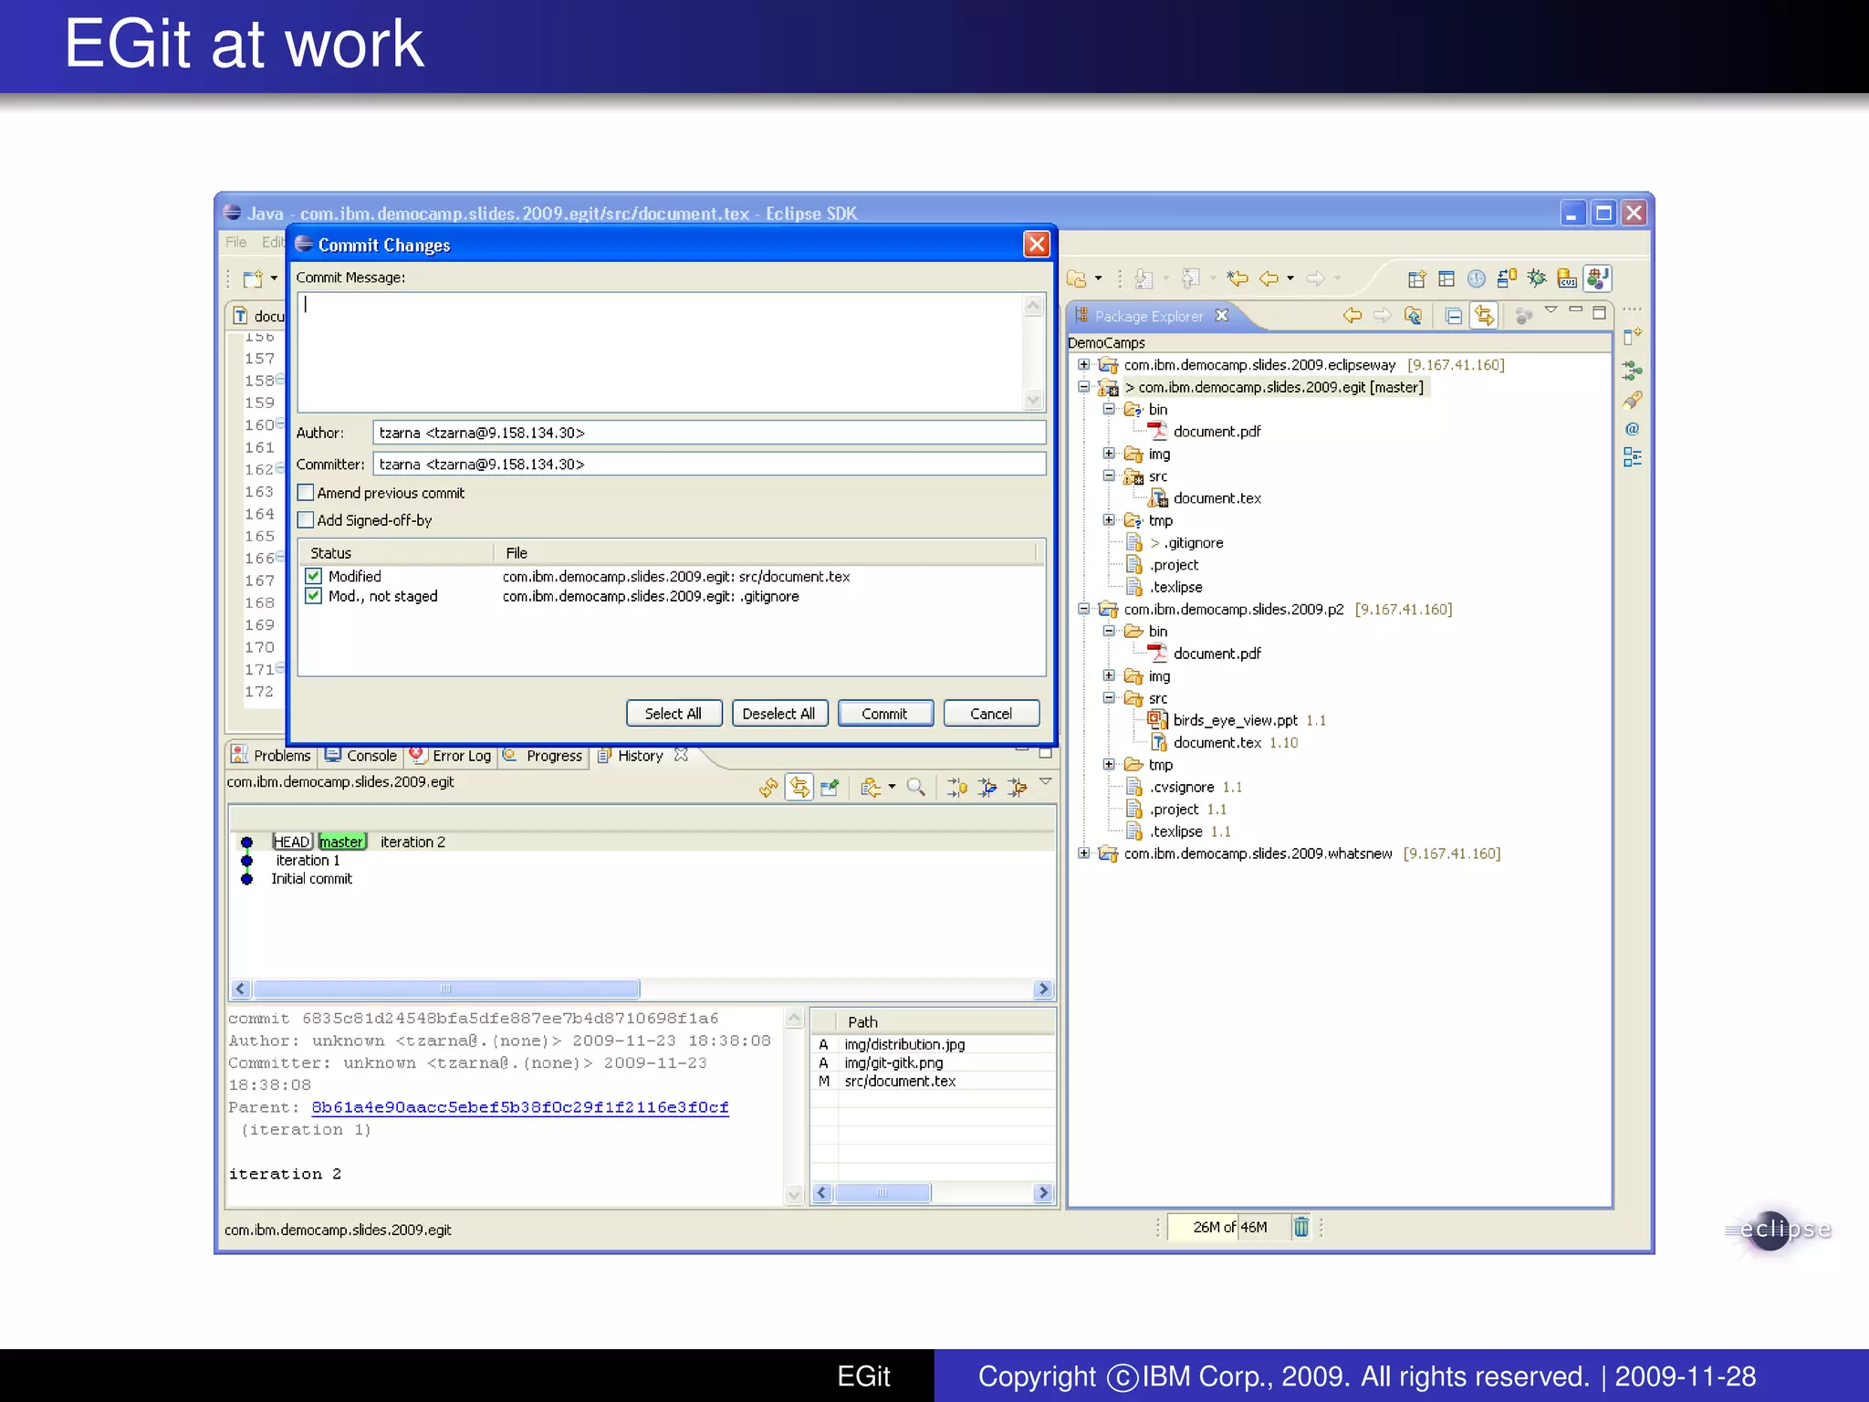
Task: Cancel the Commit Changes dialog
Action: pos(991,714)
